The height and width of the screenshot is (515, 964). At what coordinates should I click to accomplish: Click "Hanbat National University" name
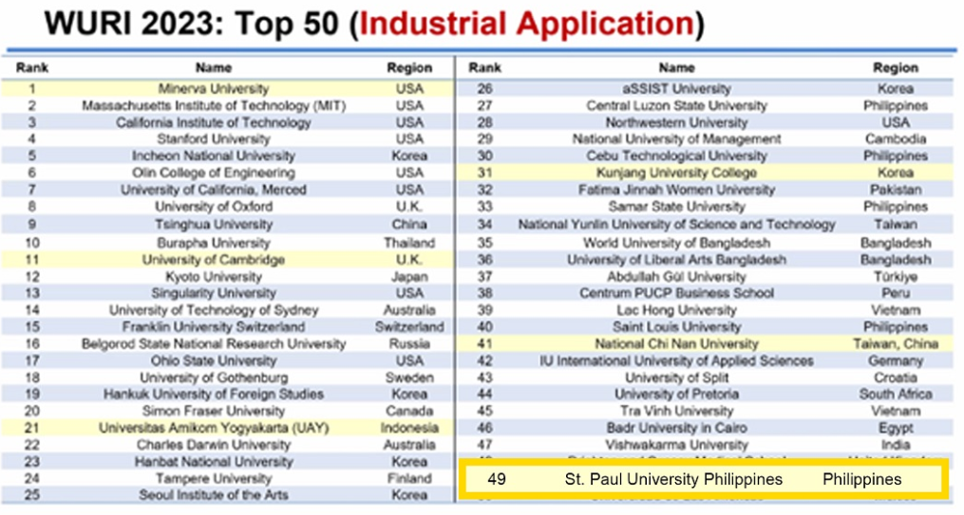tap(214, 462)
